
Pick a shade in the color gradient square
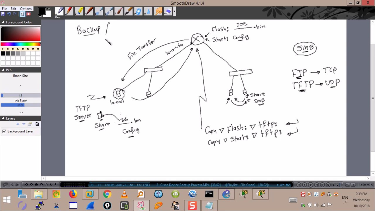(21, 34)
